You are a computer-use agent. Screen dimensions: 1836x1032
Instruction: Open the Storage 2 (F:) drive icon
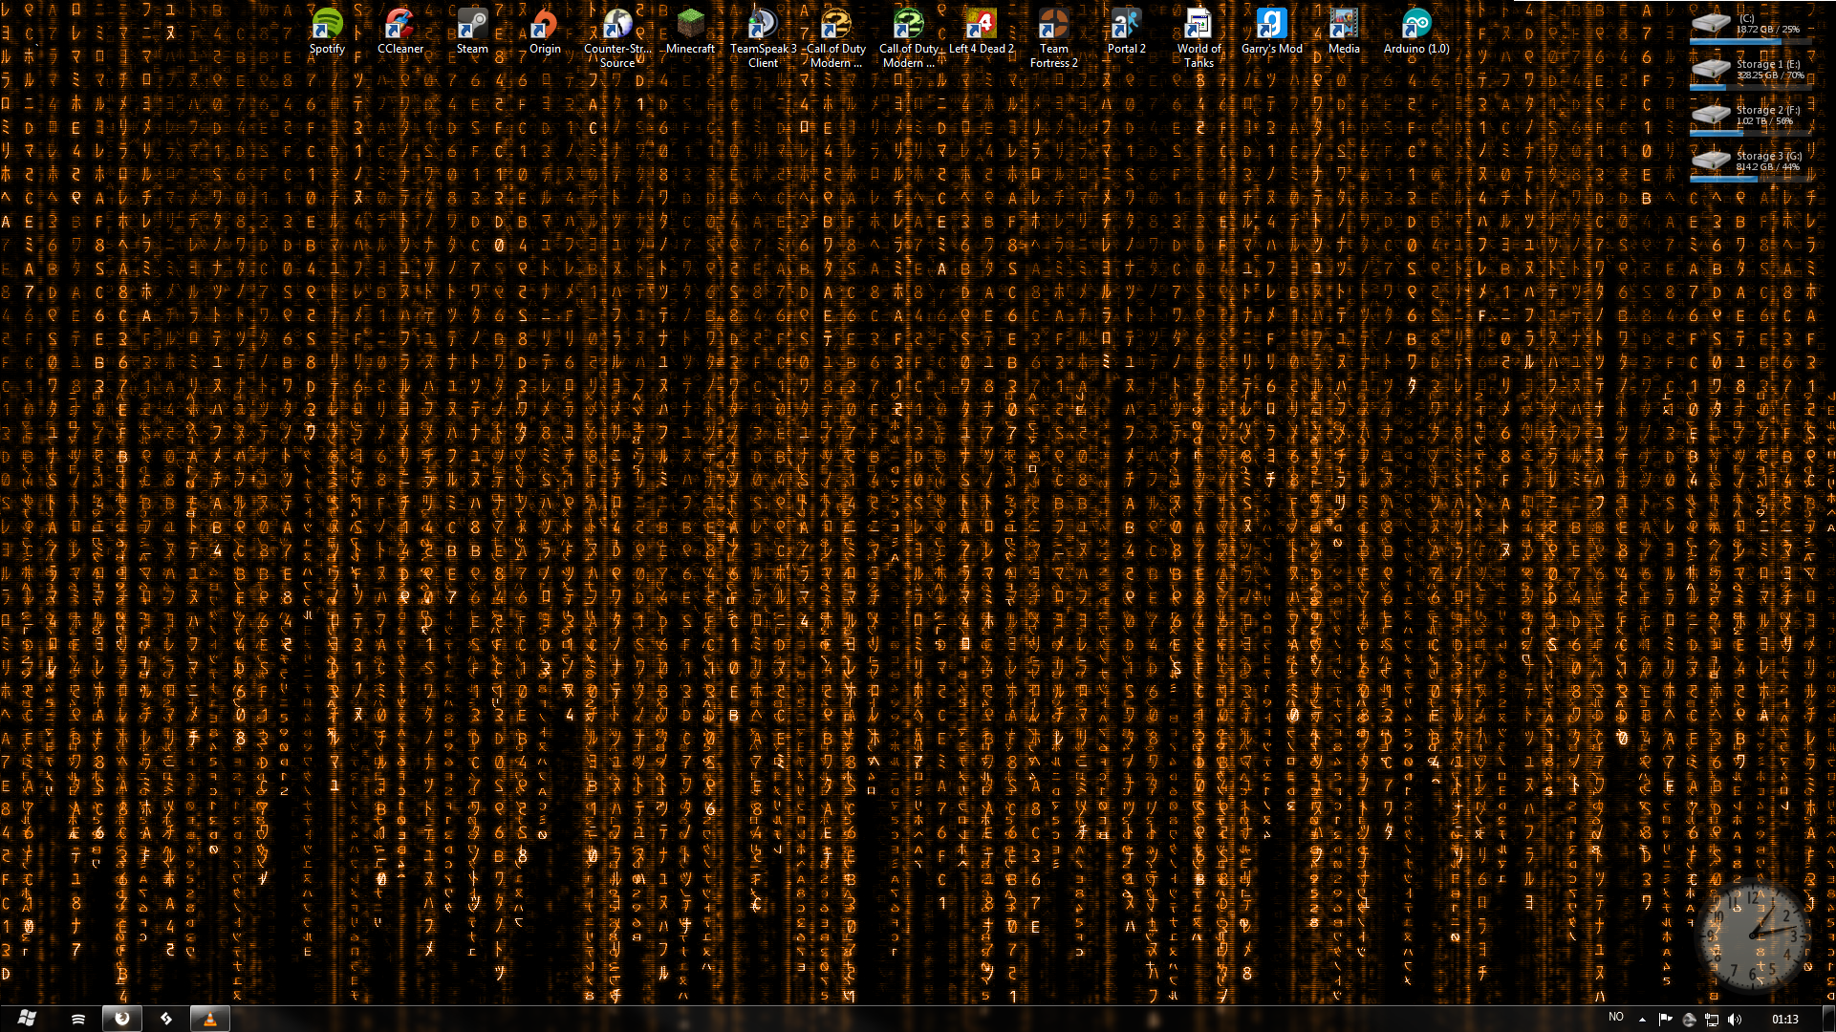click(x=1711, y=115)
